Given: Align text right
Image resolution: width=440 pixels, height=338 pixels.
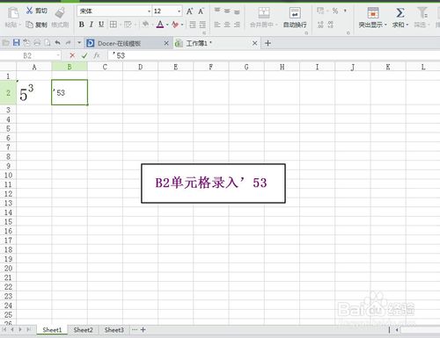Looking at the screenshot, I should (237, 25).
